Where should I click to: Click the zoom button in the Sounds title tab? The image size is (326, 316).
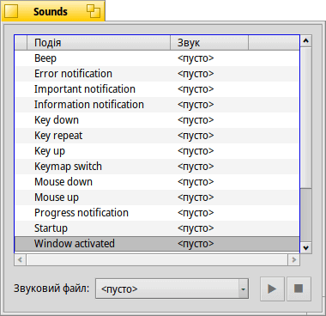[94, 11]
